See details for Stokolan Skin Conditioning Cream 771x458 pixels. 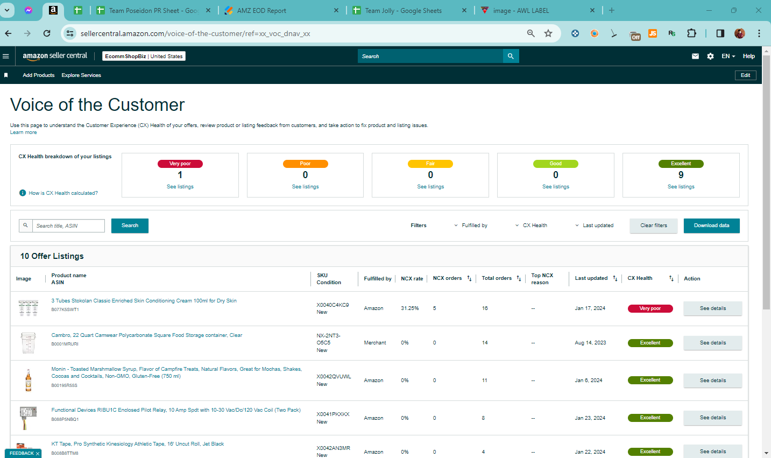point(713,308)
